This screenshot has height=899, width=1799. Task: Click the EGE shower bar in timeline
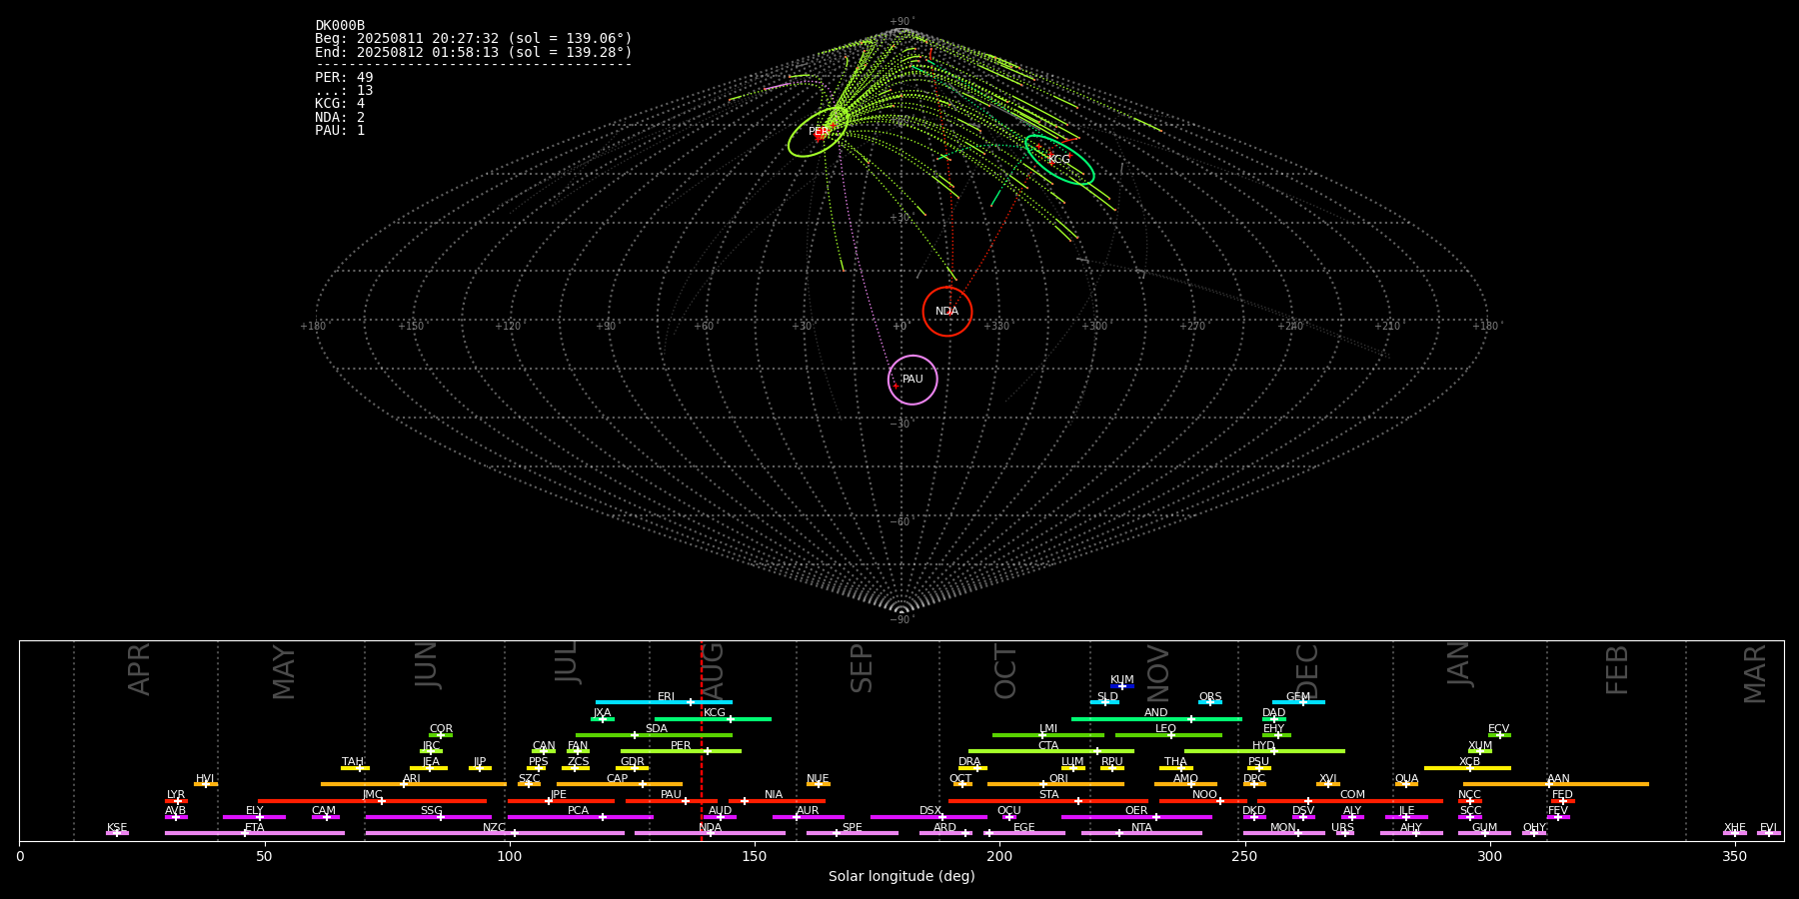pyautogui.click(x=1024, y=833)
